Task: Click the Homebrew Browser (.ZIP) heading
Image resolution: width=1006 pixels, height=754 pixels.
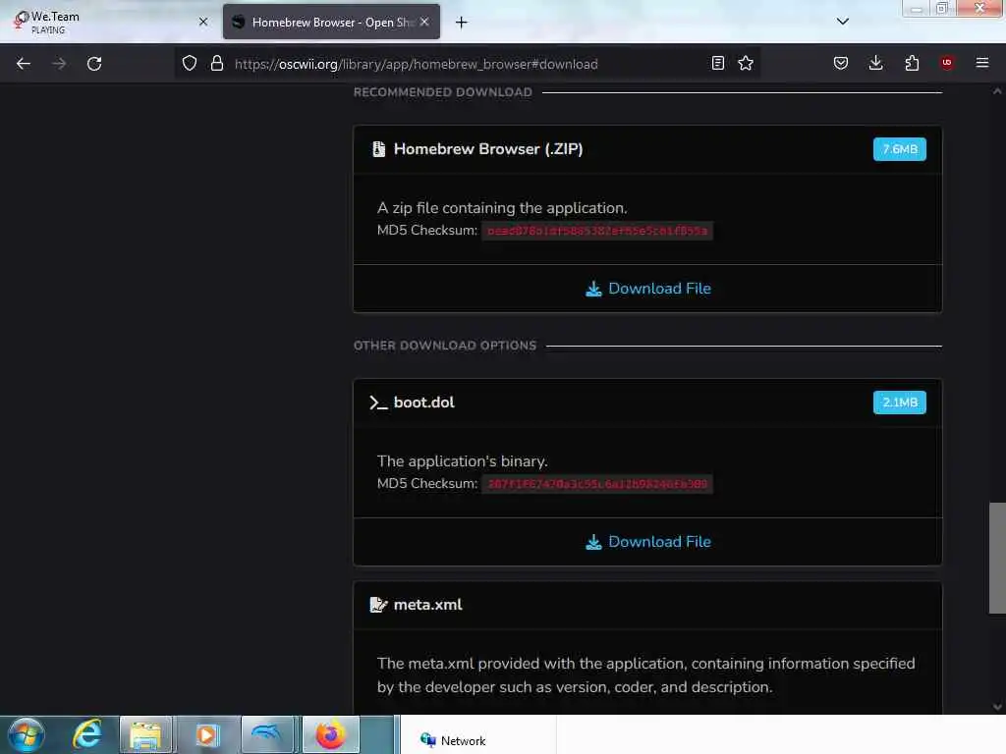Action: (x=488, y=149)
